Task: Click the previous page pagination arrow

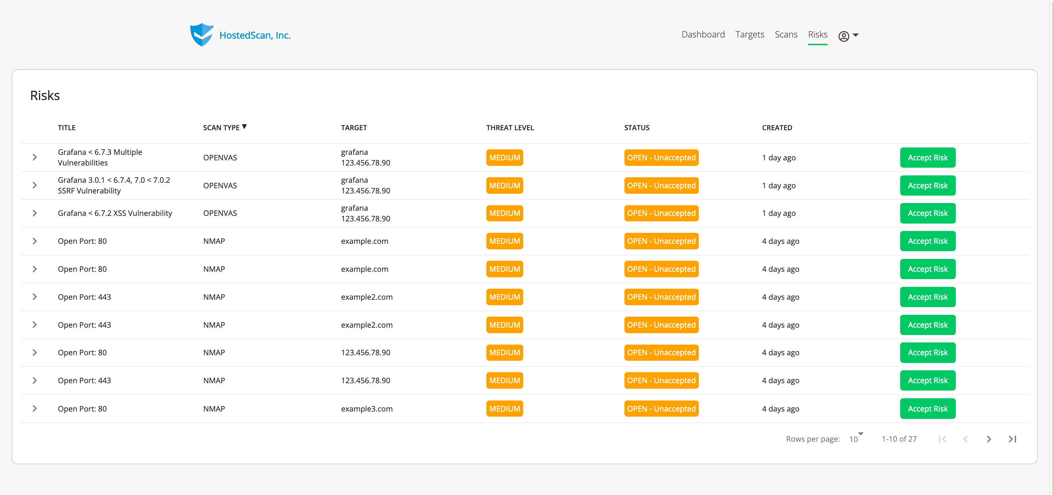Action: pyautogui.click(x=965, y=439)
